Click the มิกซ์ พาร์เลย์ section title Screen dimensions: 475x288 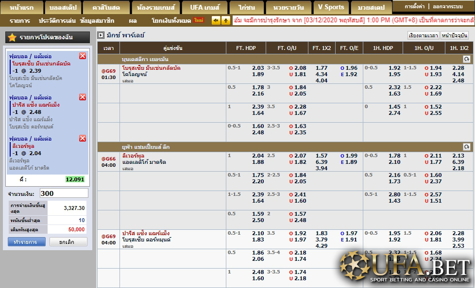[x=125, y=35]
